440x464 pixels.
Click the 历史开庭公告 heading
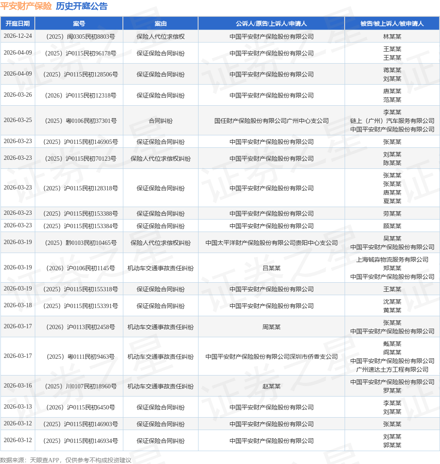(82, 6)
